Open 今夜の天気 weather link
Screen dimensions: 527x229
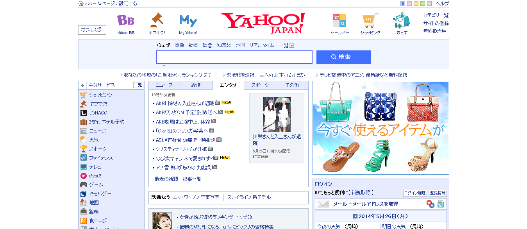329,227
